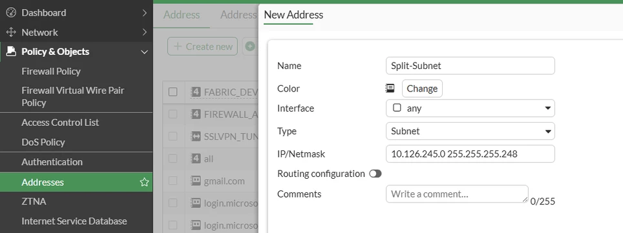Screen dimensions: 623x233
Task: Expand the Dashboard menu chevron
Action: point(145,13)
